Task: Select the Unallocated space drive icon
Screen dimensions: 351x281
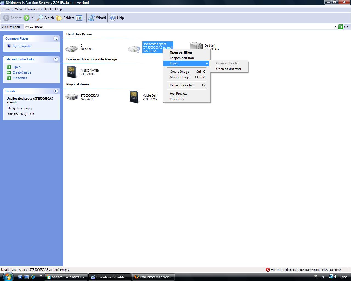Action: (x=134, y=49)
